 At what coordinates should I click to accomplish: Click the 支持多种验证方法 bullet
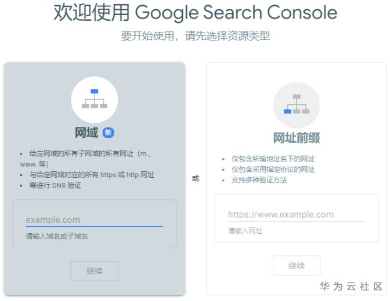(259, 179)
